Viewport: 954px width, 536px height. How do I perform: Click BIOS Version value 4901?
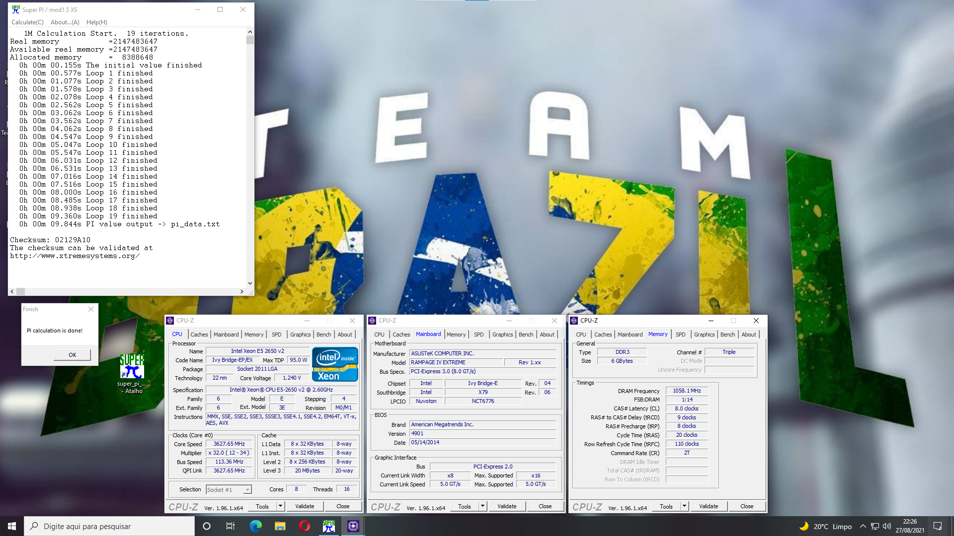coord(482,434)
